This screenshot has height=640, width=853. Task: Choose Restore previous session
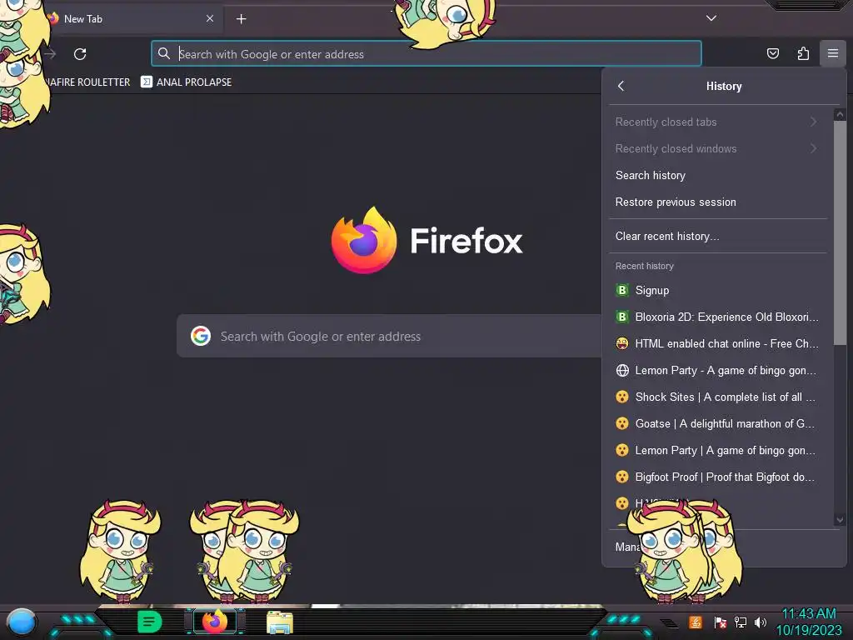click(717, 202)
